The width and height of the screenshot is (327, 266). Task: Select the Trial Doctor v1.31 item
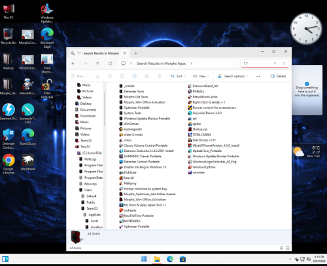(202, 140)
